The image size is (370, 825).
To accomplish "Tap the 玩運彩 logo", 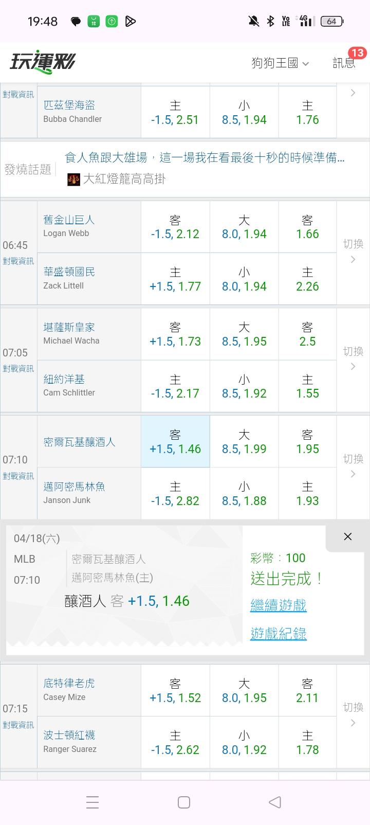I will click(43, 62).
